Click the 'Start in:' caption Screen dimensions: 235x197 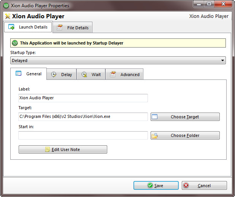26,127
